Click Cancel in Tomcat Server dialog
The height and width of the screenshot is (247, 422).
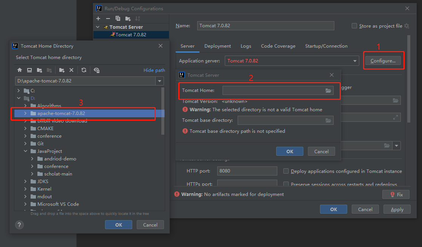322,151
